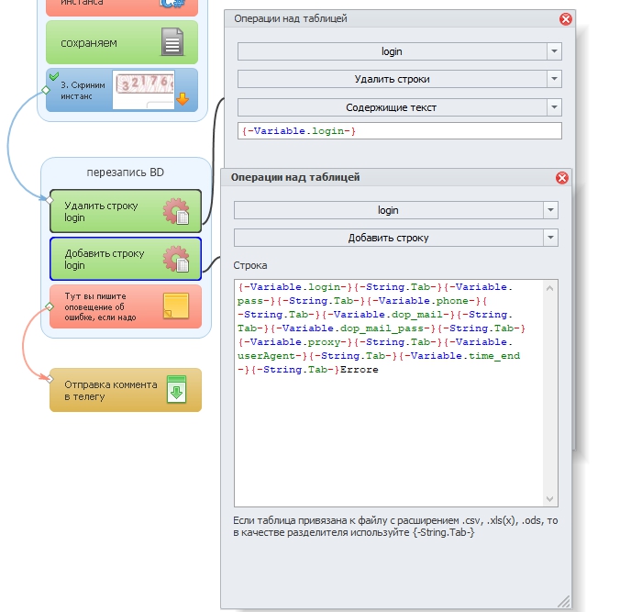Click the gear icon on Удалить строку block
This screenshot has height=612, width=642.
click(175, 212)
